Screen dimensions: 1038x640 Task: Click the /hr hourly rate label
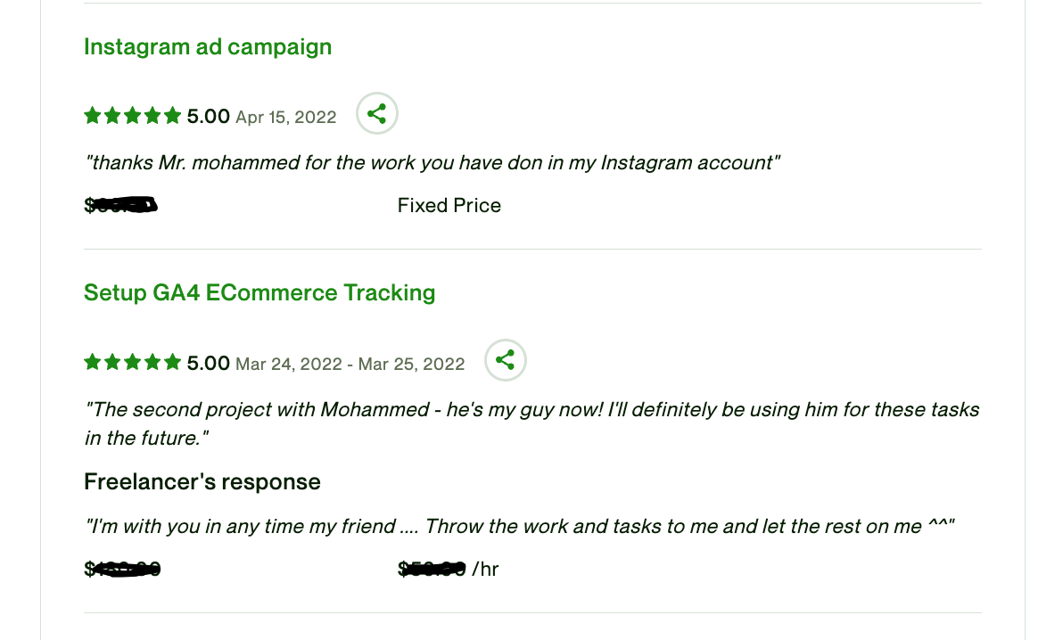[x=485, y=568]
